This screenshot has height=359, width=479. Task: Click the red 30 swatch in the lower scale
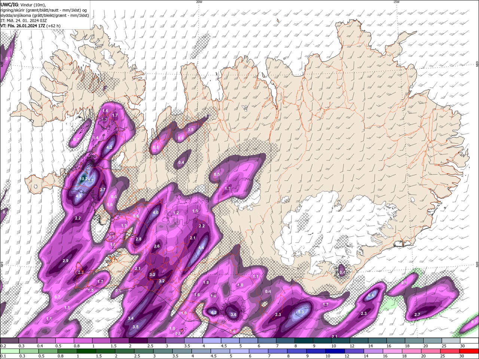click(x=469, y=351)
